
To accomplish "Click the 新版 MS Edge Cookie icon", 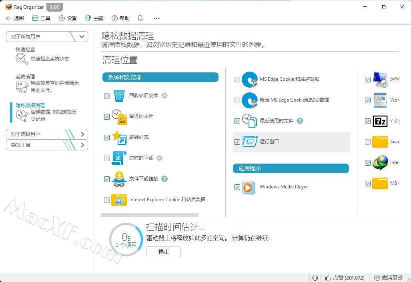I will [250, 100].
